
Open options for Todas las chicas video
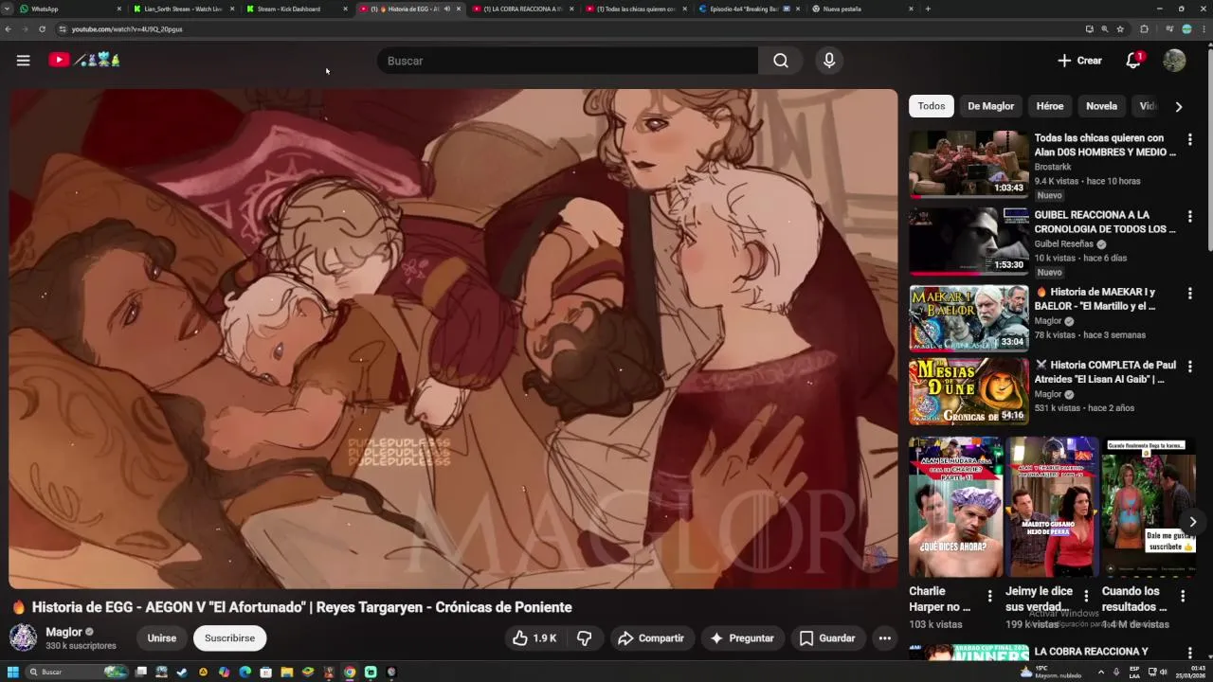(1189, 139)
